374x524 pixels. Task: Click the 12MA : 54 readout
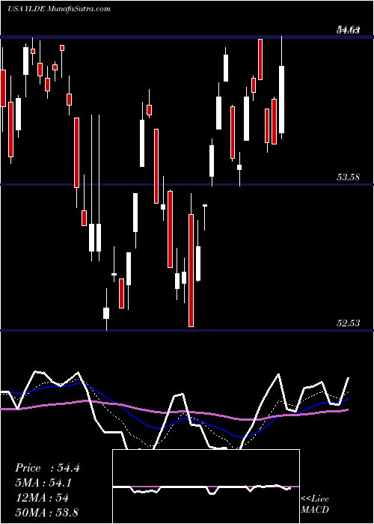tap(42, 498)
